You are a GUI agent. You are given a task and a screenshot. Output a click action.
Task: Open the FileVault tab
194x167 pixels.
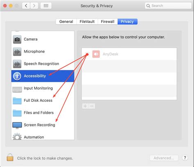click(87, 22)
